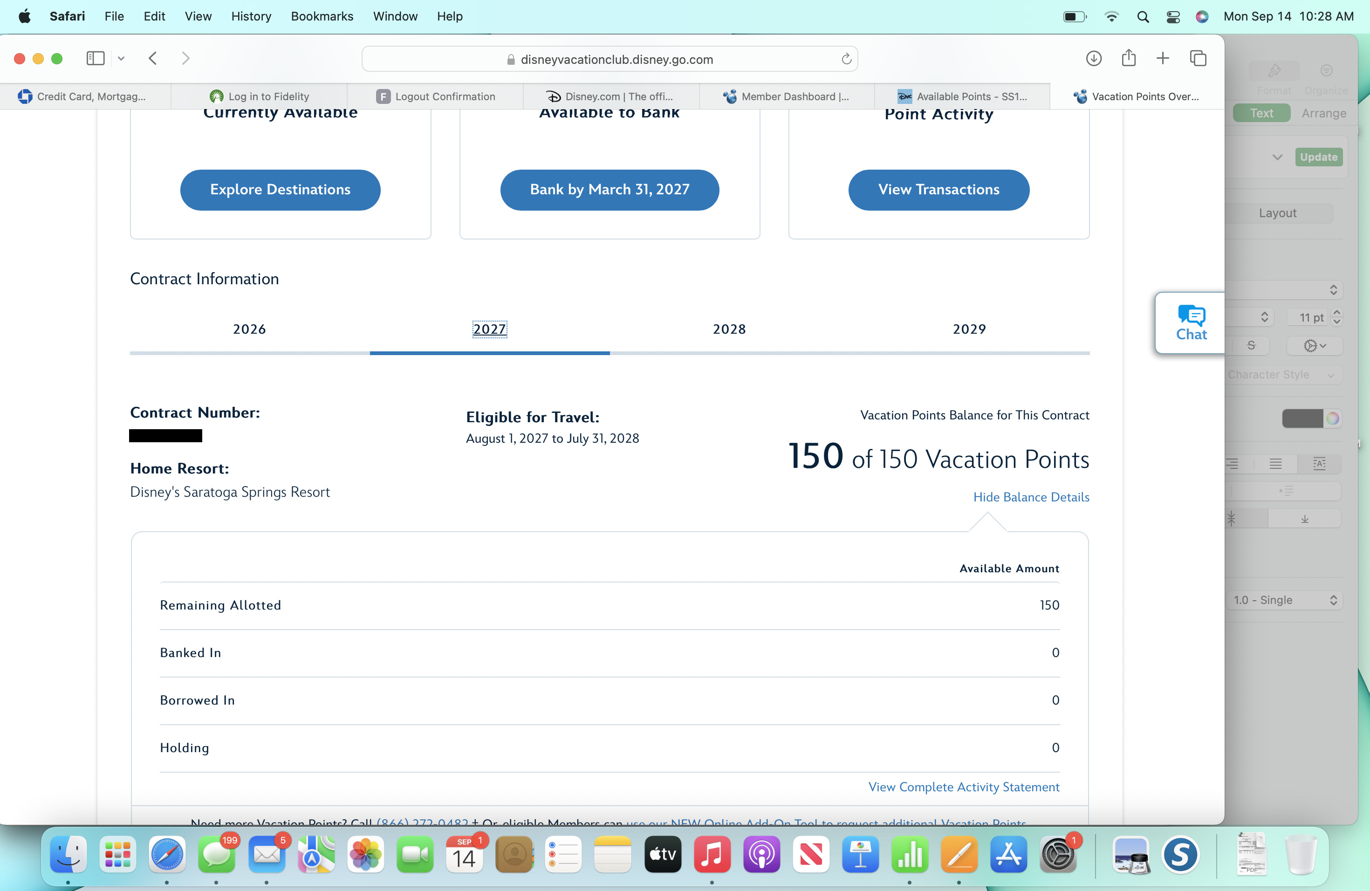Open the sidebar options dropdown arrow

(x=121, y=58)
